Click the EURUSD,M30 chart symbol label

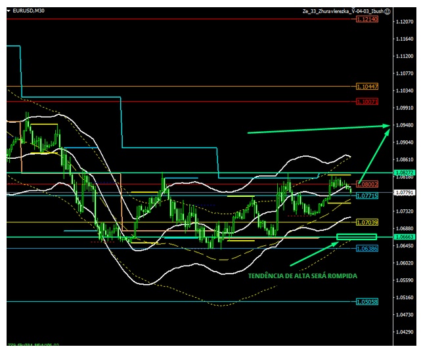point(29,11)
